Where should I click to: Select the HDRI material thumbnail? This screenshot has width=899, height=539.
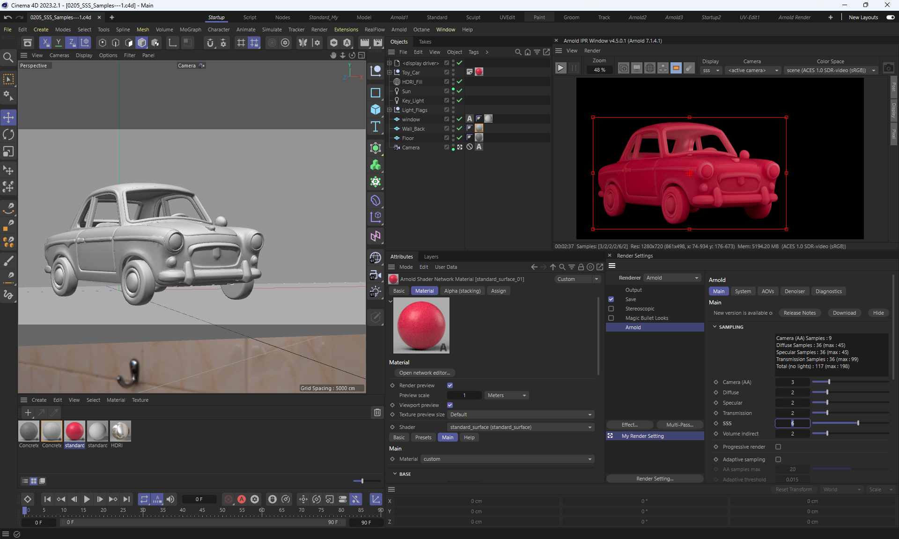120,431
